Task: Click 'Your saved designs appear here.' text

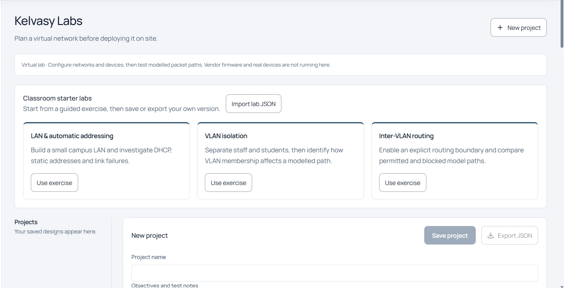Action: point(55,232)
